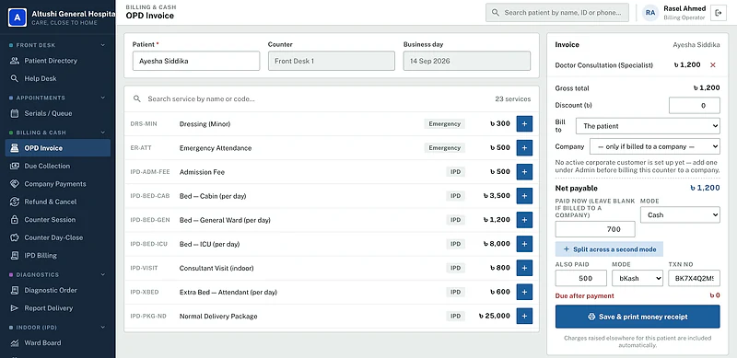Add Bed — Cabin with plus icon
Viewport: 737px width, 358px height.
[524, 195]
